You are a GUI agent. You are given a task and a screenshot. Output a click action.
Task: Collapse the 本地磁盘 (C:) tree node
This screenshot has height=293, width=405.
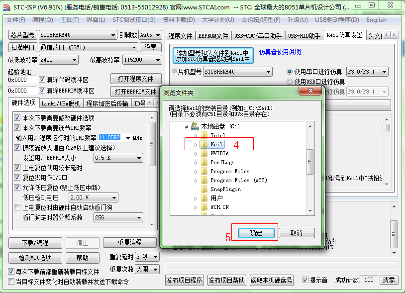(186, 126)
